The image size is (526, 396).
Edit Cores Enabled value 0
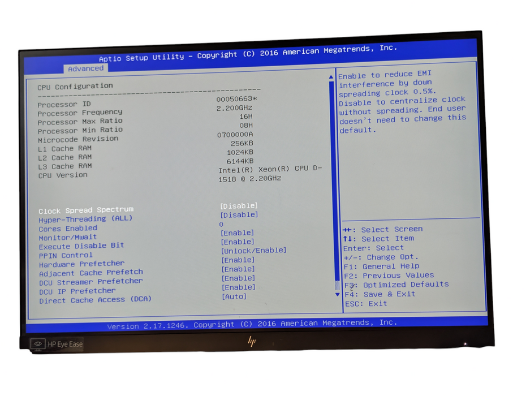(x=221, y=224)
